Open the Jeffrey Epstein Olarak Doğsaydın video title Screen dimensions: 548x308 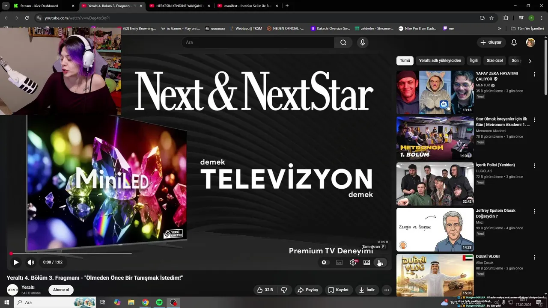pos(496,213)
